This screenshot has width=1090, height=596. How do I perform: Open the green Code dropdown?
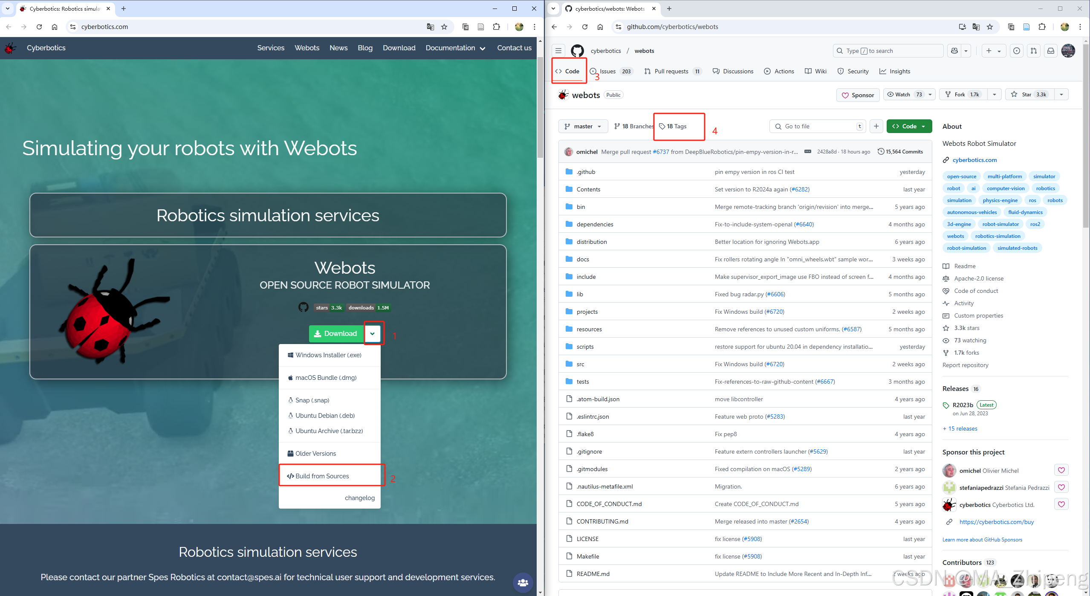[x=909, y=126]
